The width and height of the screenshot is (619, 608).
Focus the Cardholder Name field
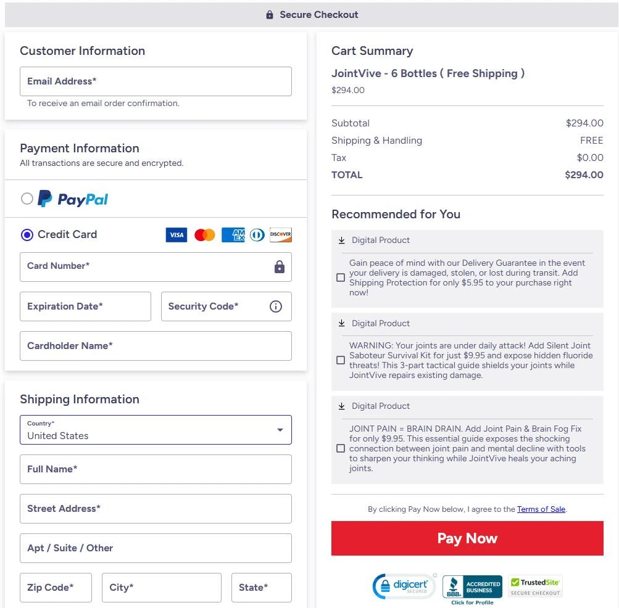coord(156,346)
